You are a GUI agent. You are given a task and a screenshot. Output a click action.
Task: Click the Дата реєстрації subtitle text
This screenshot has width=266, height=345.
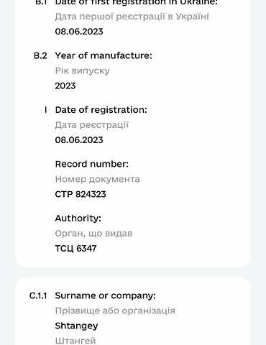(92, 125)
